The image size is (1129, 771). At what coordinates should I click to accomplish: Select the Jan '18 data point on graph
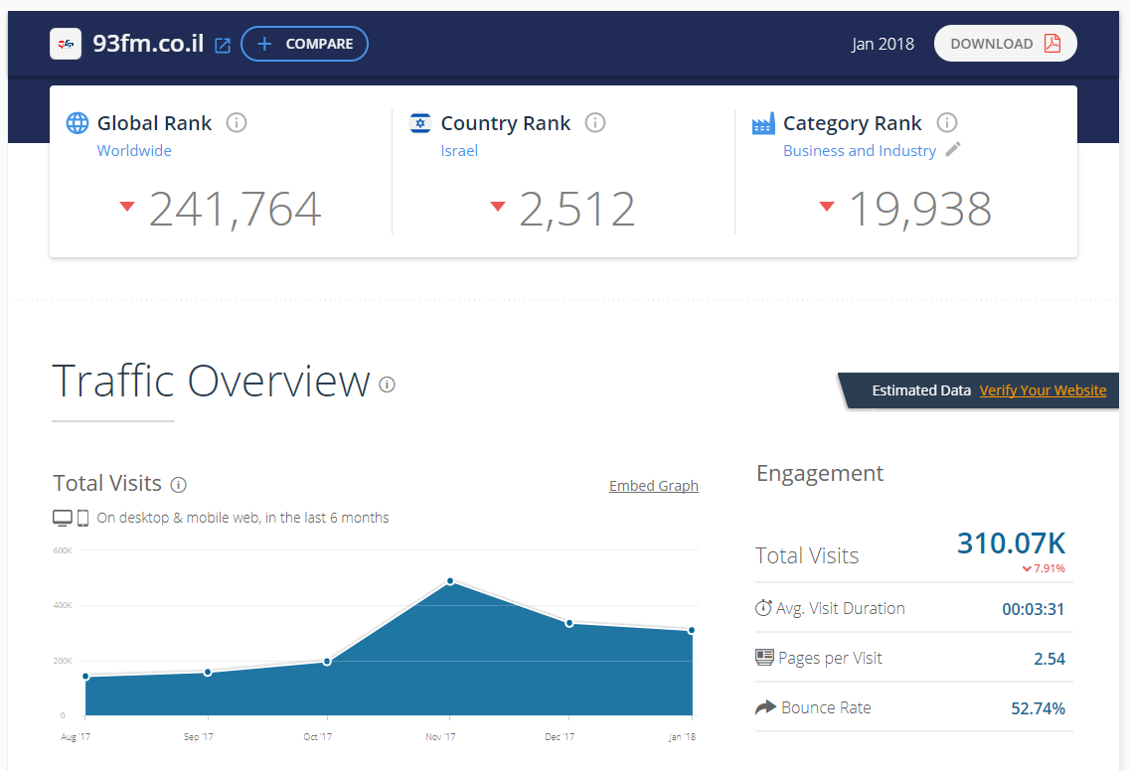(x=691, y=630)
